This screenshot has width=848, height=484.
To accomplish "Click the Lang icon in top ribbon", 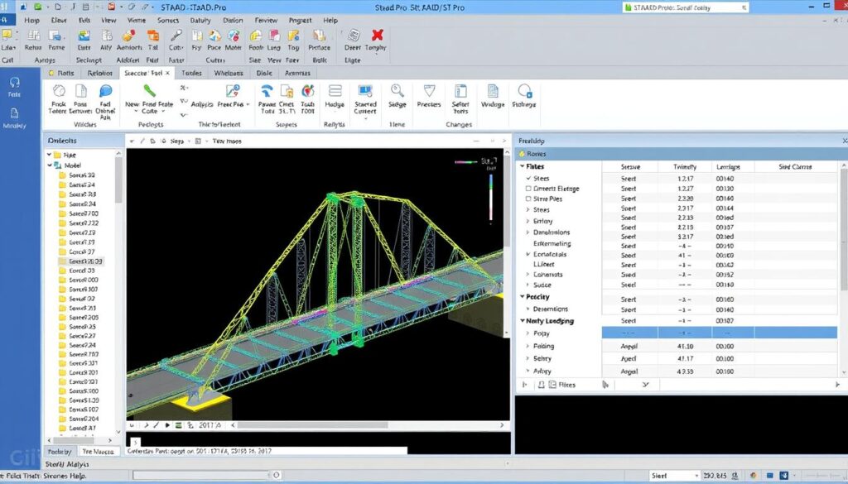I will click(274, 36).
